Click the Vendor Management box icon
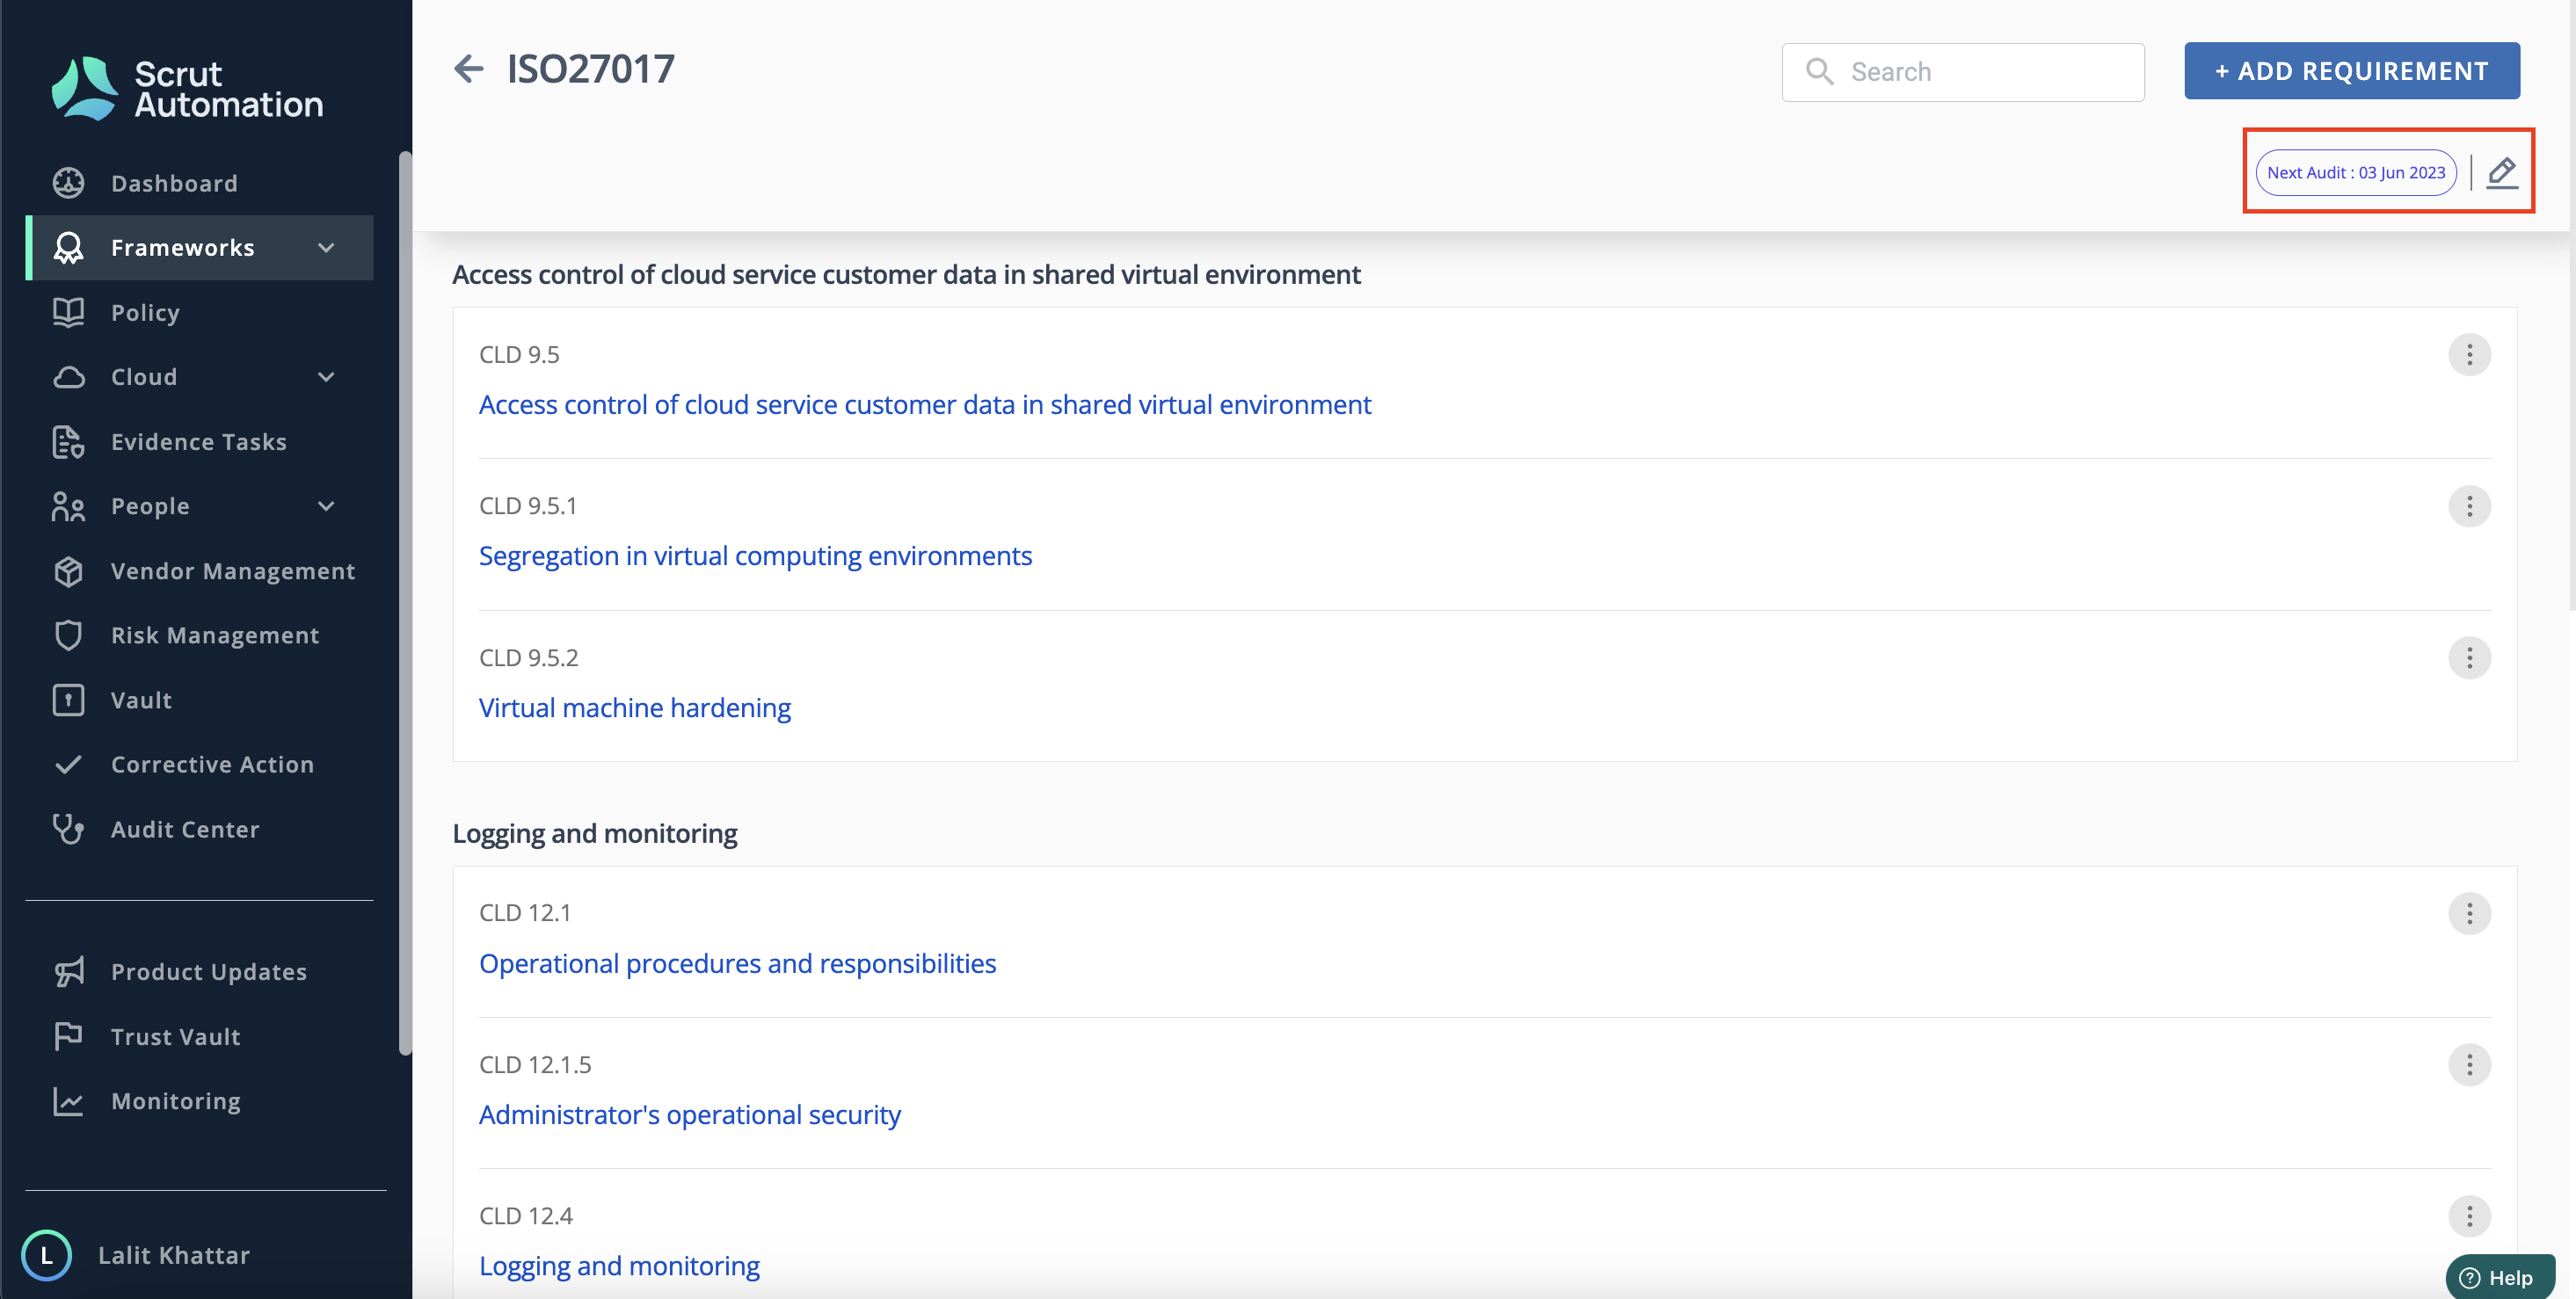The image size is (2576, 1299). 68,571
